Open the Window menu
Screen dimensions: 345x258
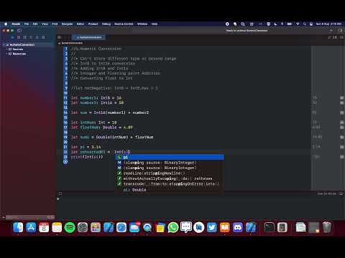[x=142, y=24]
